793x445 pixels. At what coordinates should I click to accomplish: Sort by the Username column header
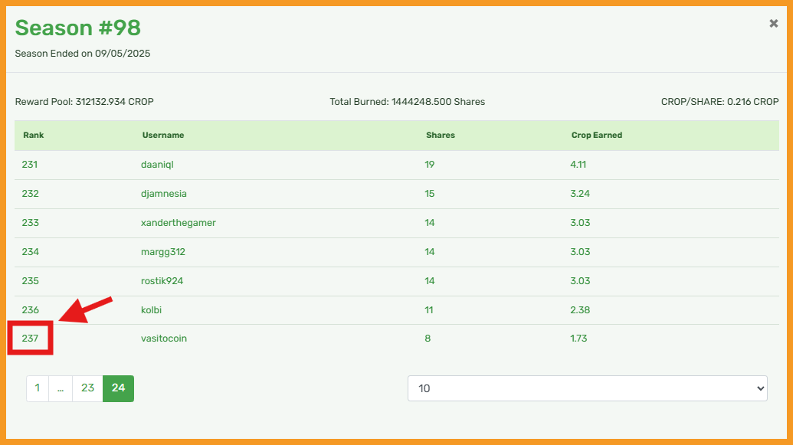(163, 135)
